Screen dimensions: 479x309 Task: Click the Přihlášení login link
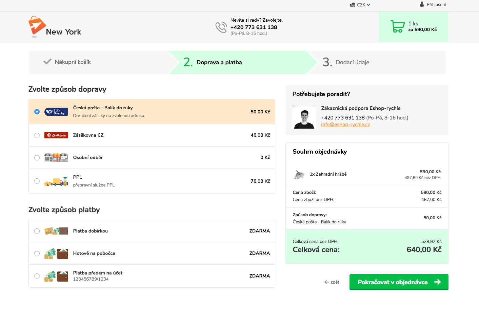tap(436, 4)
